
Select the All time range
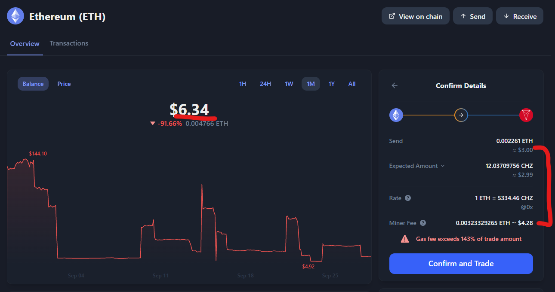coord(352,84)
